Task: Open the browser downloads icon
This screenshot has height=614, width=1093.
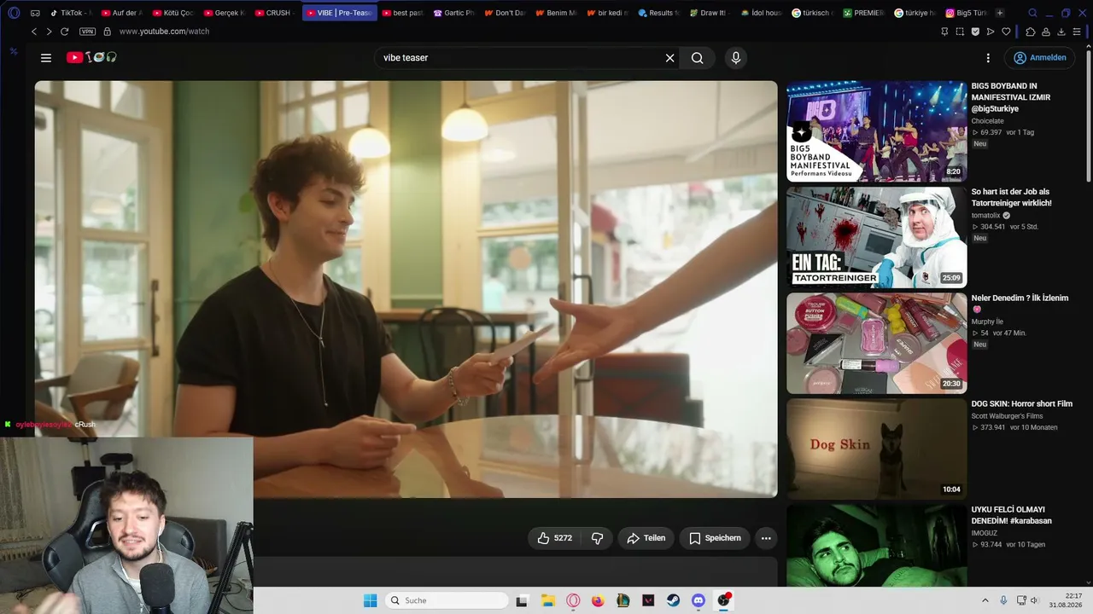Action: tap(1061, 32)
